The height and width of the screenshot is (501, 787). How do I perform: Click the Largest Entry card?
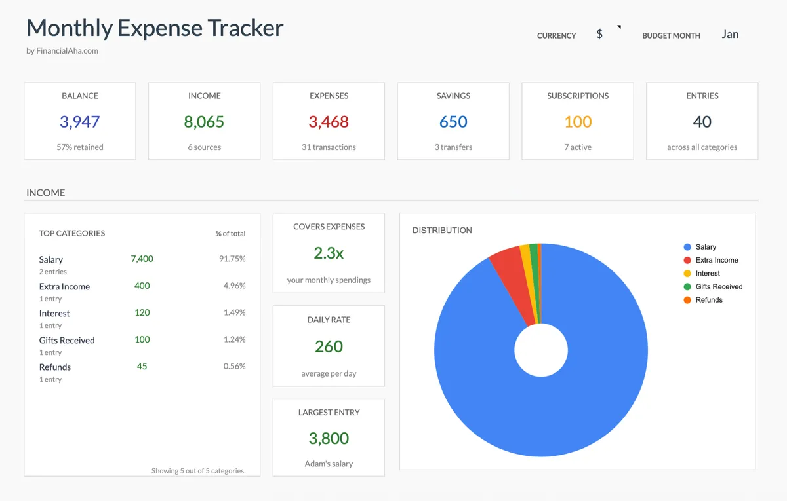coord(329,437)
